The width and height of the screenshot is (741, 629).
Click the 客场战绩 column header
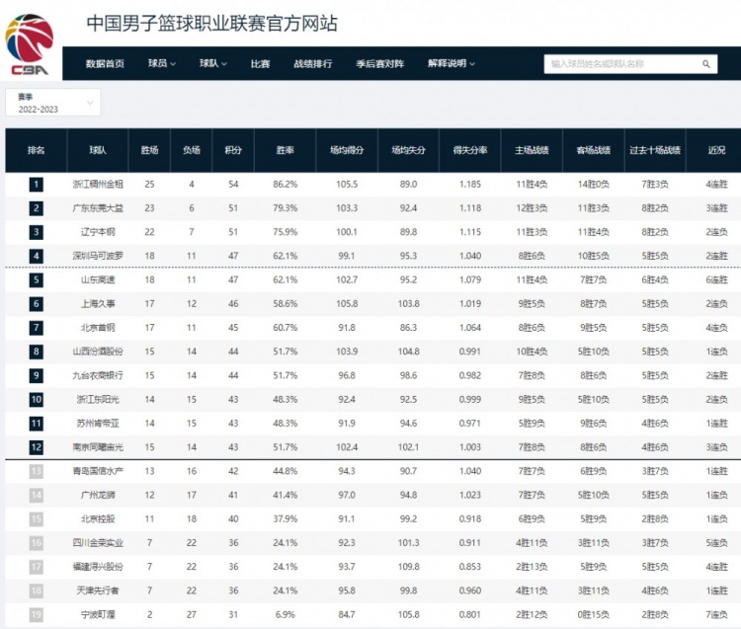593,150
